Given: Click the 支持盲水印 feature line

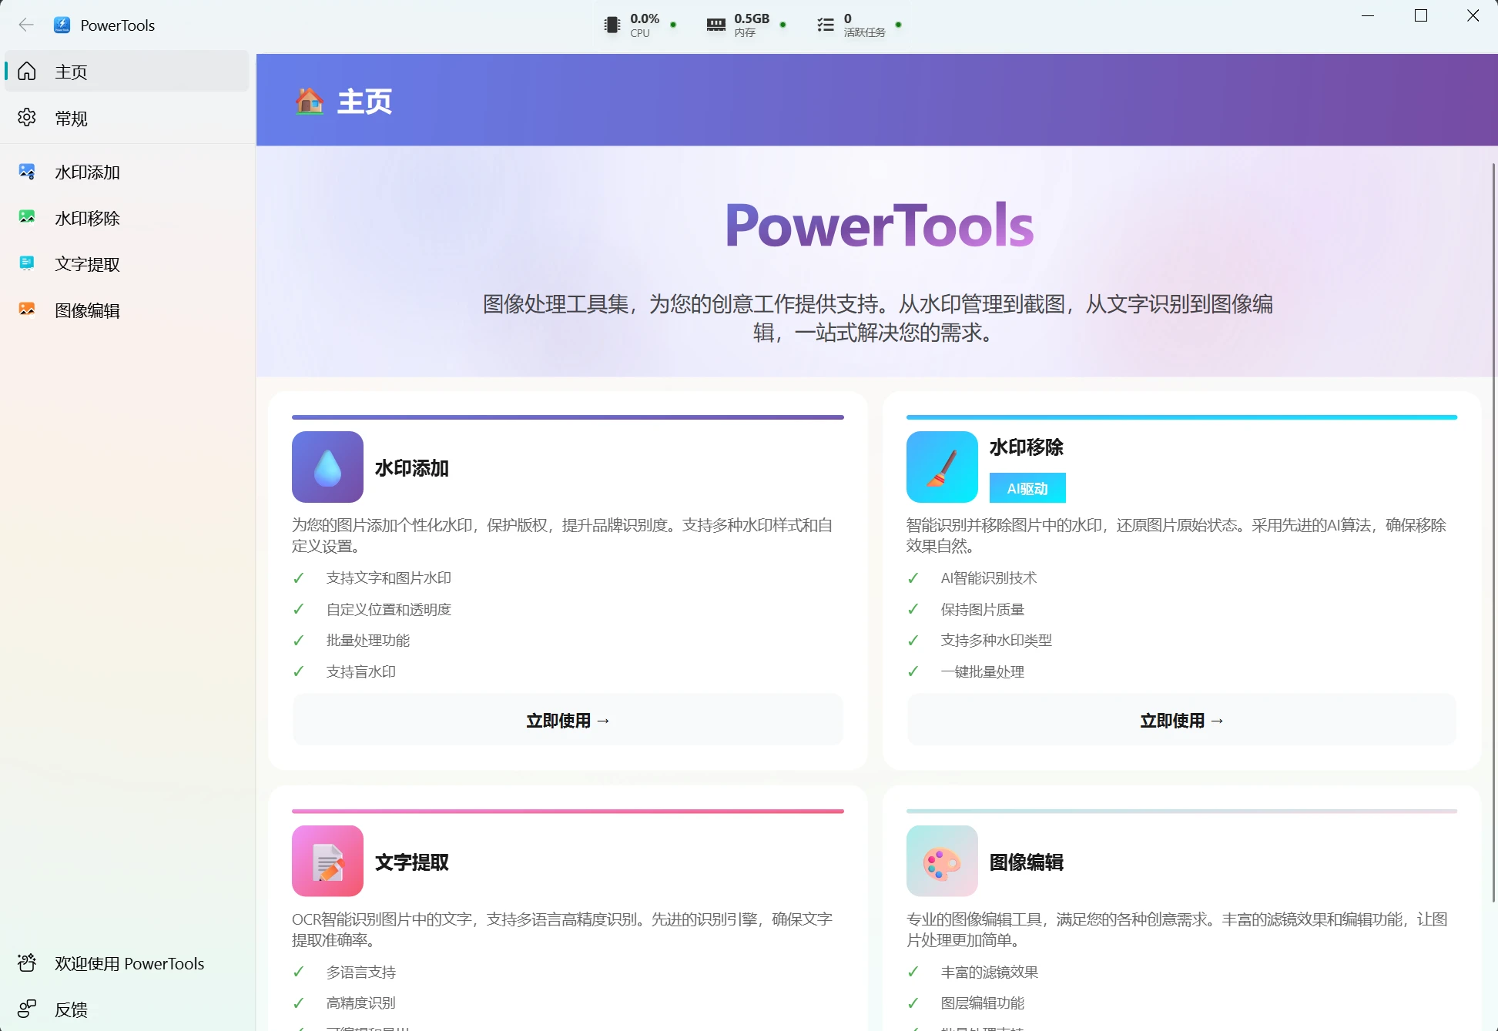Looking at the screenshot, I should pyautogui.click(x=360, y=671).
